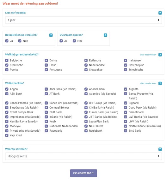Open help icon for Kies uw looptijd
This screenshot has height=179, width=166.
(160, 13)
